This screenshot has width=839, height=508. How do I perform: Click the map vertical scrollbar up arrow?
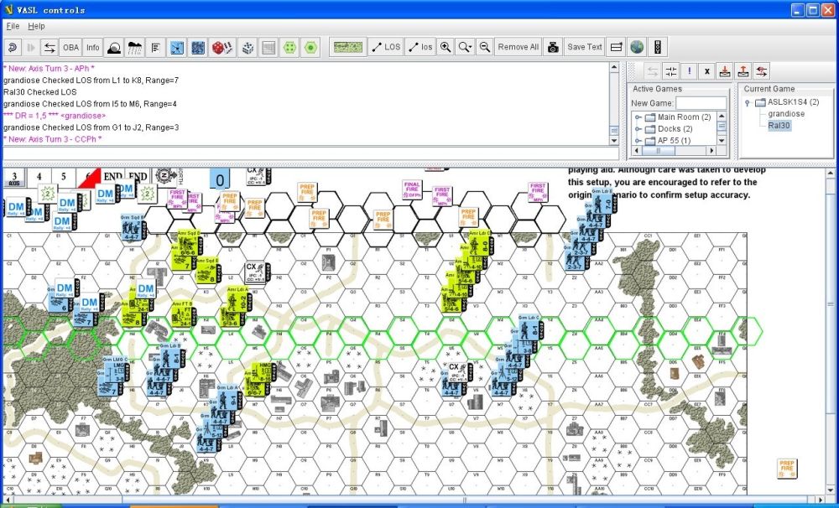coord(830,174)
